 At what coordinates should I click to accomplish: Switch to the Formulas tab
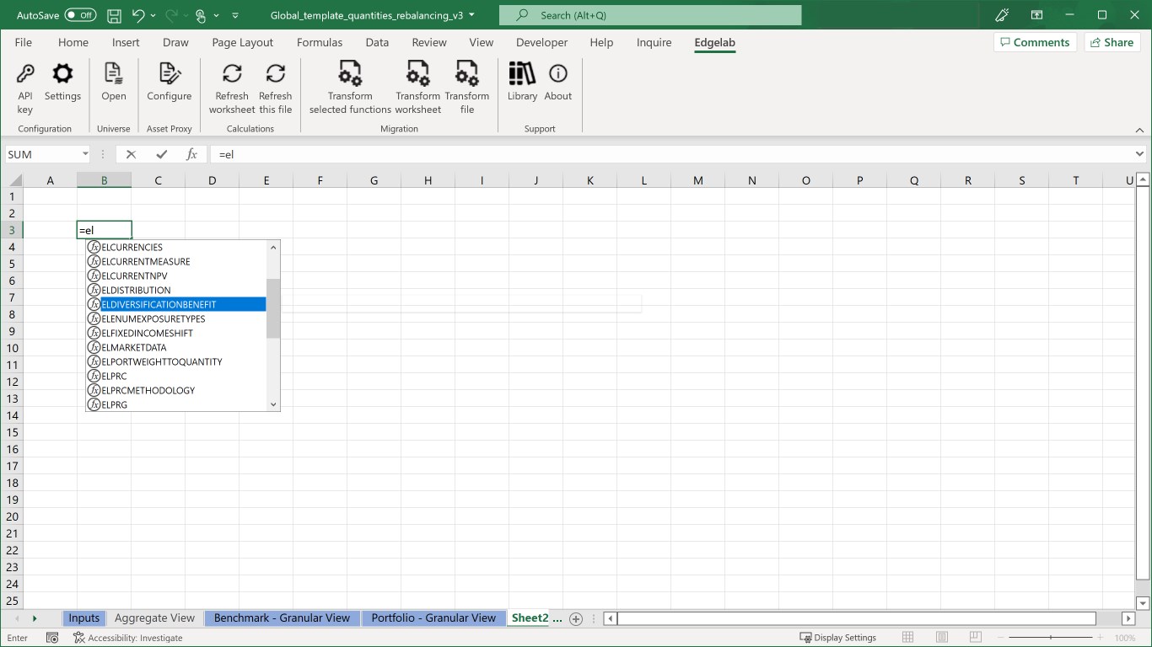[x=320, y=42]
